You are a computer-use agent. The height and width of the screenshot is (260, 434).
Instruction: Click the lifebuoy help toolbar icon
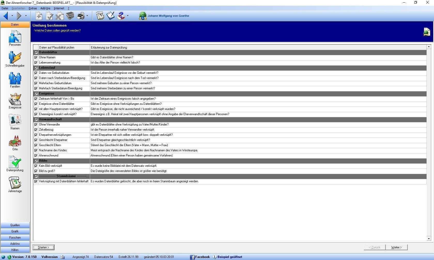tap(121, 16)
